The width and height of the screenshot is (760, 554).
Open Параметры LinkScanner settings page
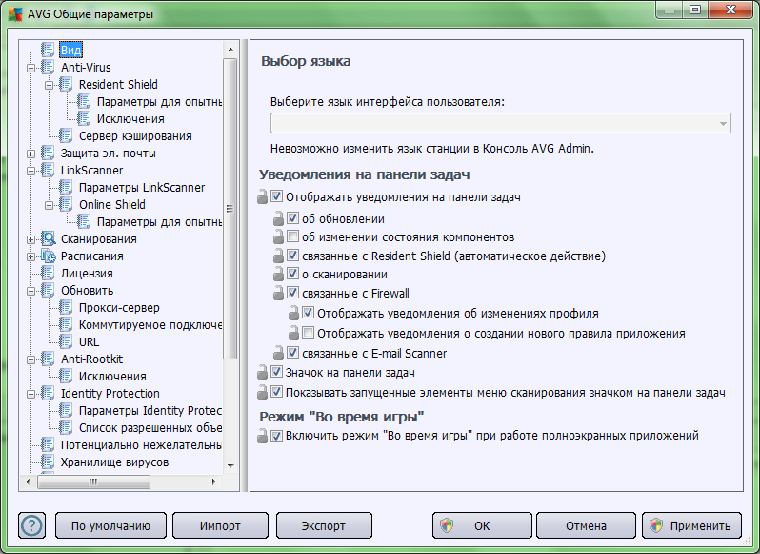[x=142, y=187]
